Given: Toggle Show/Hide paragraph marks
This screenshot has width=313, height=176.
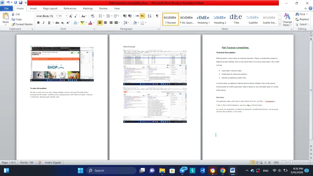Looking at the screenshot, I should [x=157, y=16].
